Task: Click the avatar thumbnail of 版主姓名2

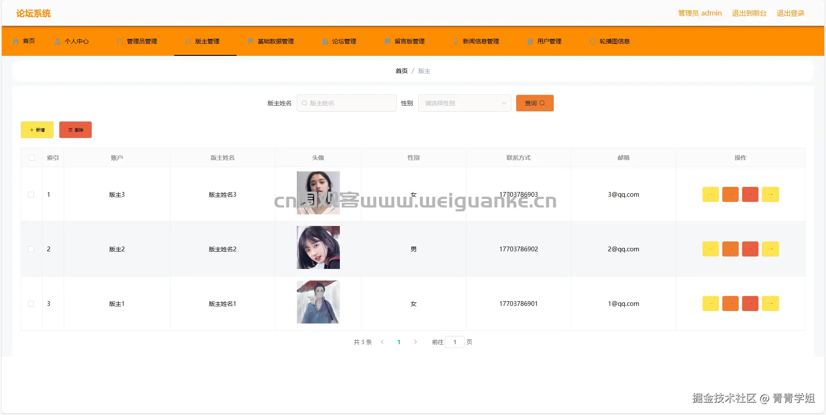Action: [318, 247]
